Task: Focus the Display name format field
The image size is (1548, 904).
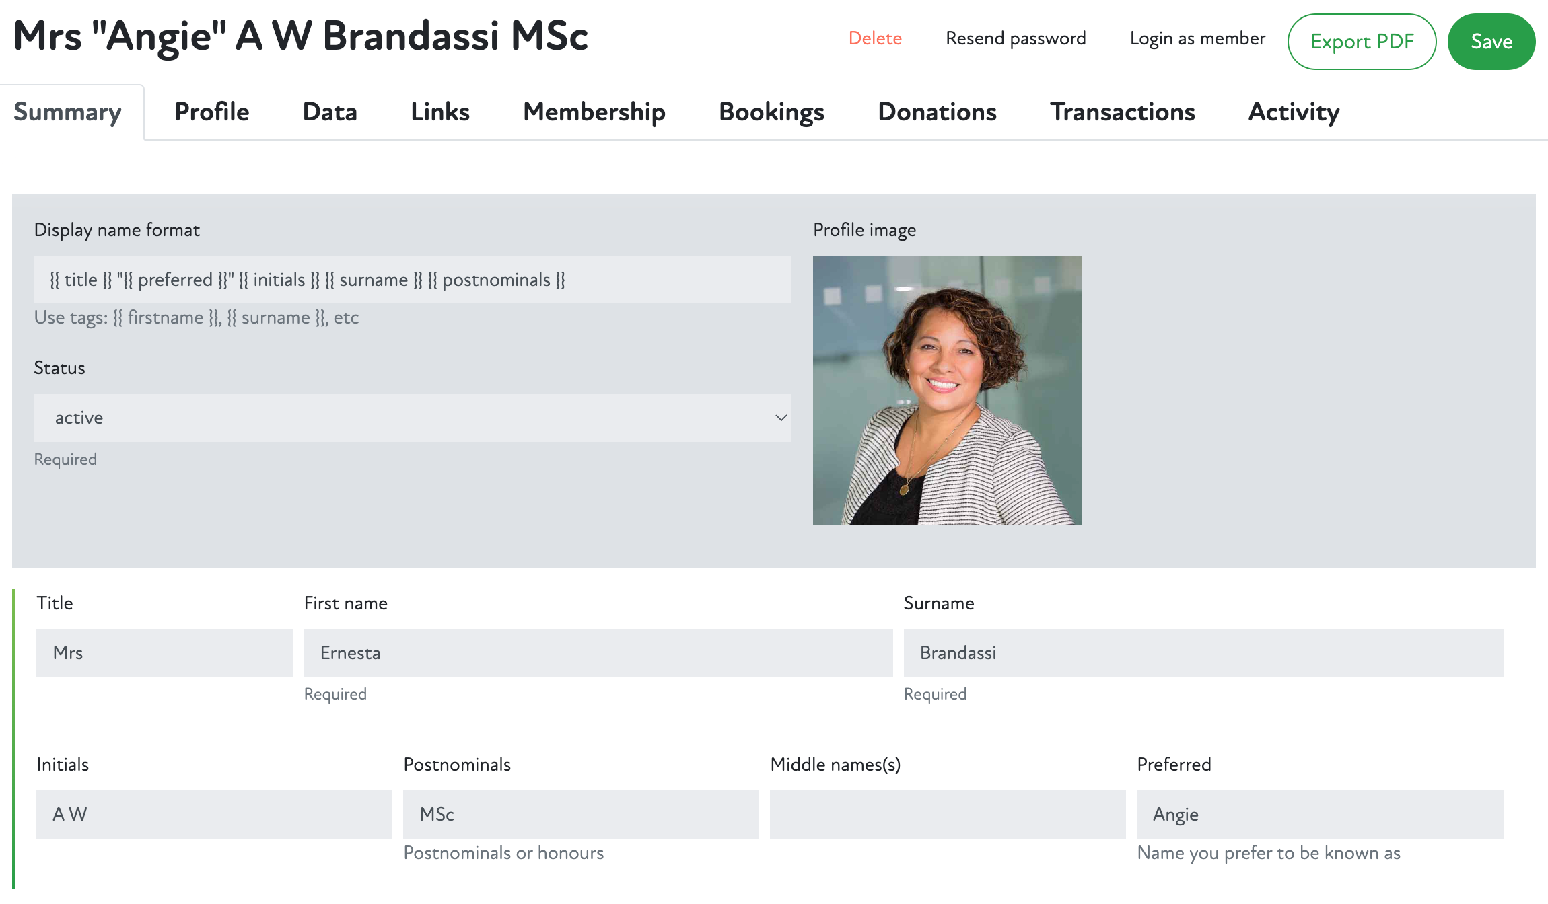Action: click(x=412, y=279)
